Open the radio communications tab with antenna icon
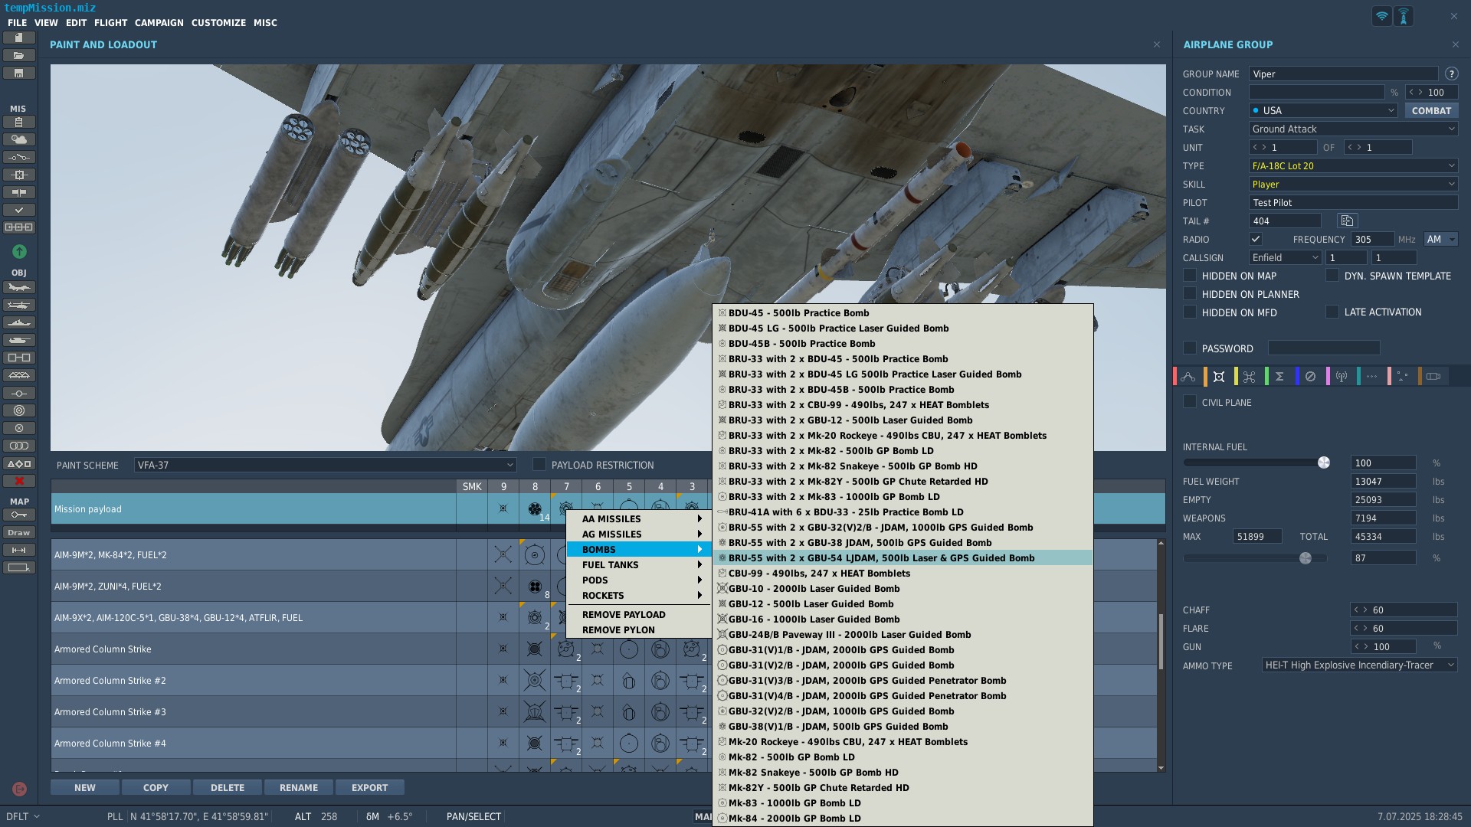Viewport: 1471px width, 827px height. [1342, 376]
